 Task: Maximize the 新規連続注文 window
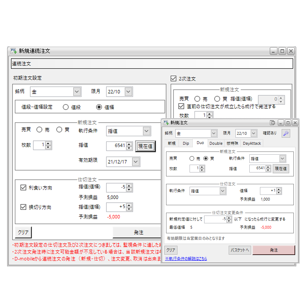282,51
